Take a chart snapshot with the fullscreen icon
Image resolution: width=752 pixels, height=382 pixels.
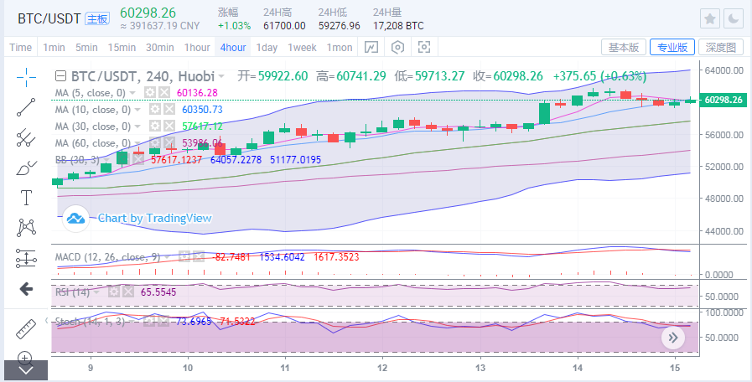pyautogui.click(x=424, y=47)
